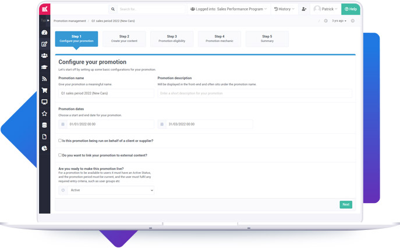Open the users group icon in sidebar

click(44, 55)
